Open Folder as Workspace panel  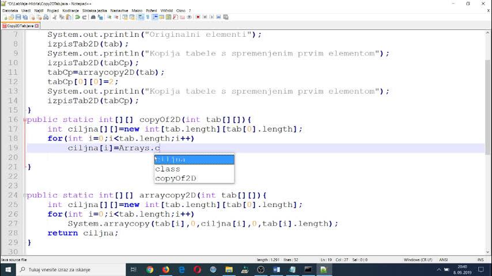tap(182, 17)
